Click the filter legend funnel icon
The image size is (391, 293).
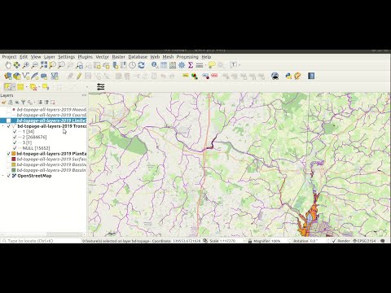[x=24, y=103]
